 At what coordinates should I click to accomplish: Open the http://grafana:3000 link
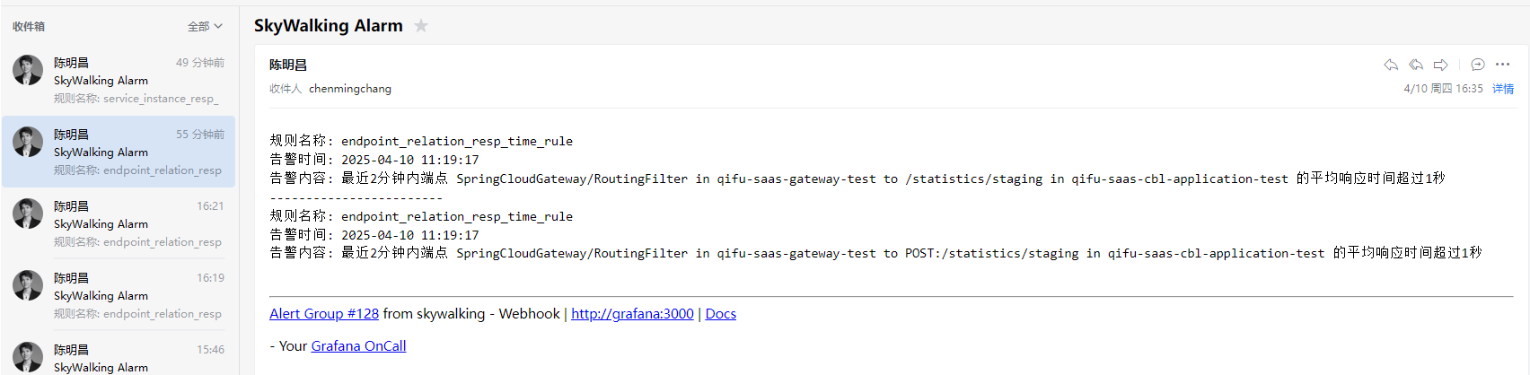632,313
